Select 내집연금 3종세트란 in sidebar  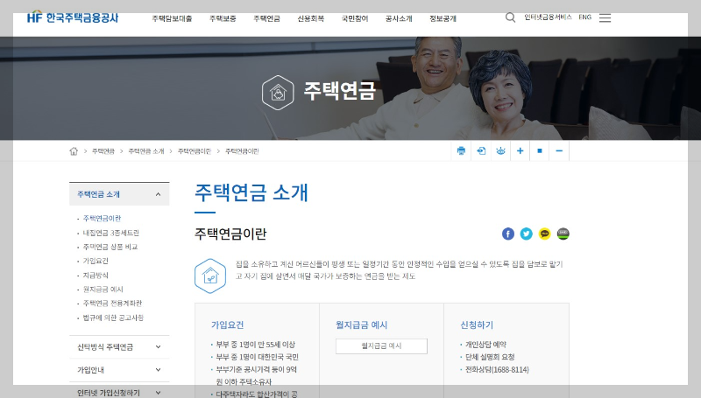(111, 233)
